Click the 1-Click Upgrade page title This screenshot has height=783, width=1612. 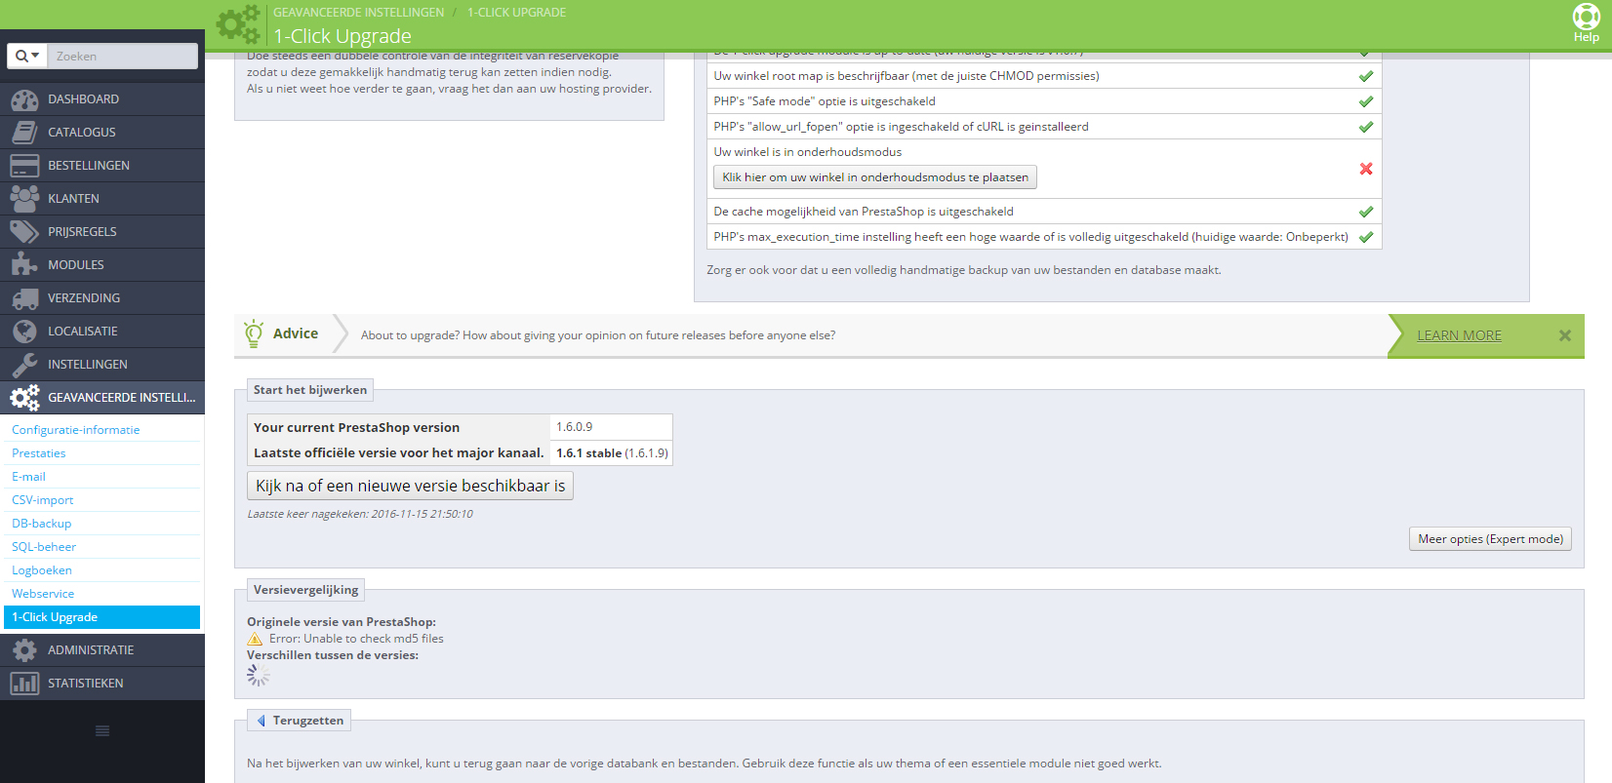(x=343, y=36)
